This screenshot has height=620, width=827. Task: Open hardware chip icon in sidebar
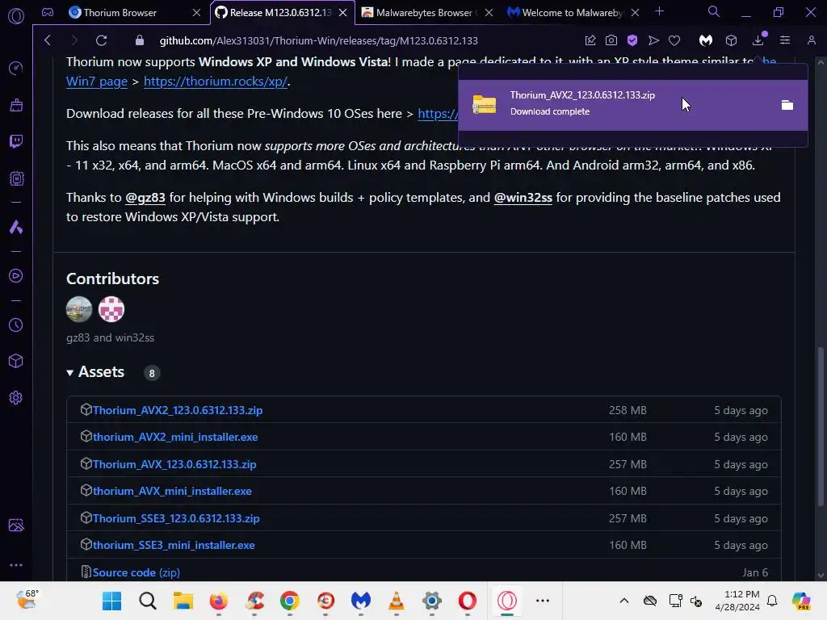pyautogui.click(x=16, y=178)
